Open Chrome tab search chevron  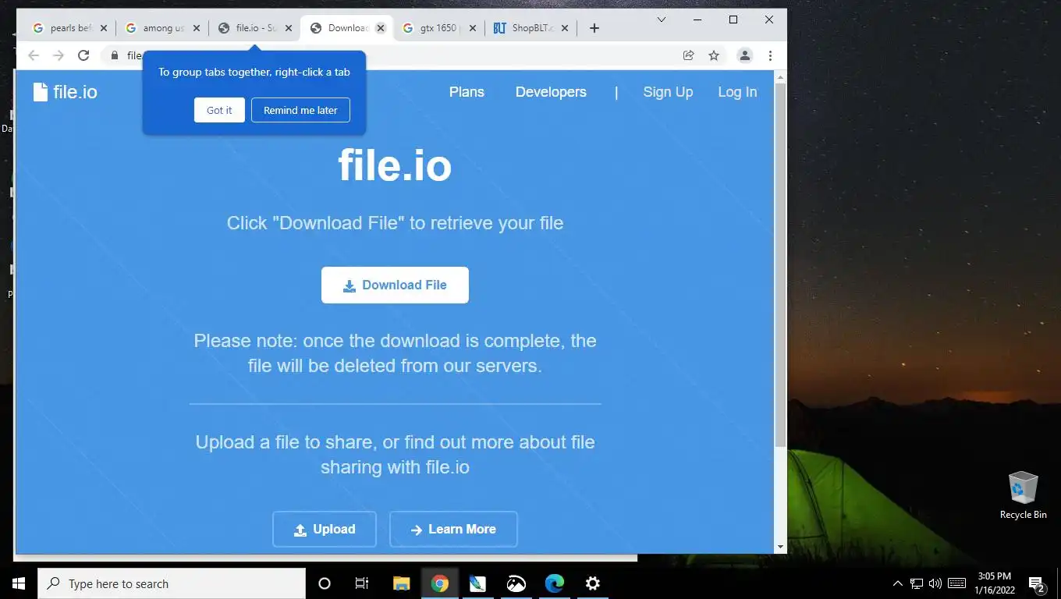pos(662,19)
